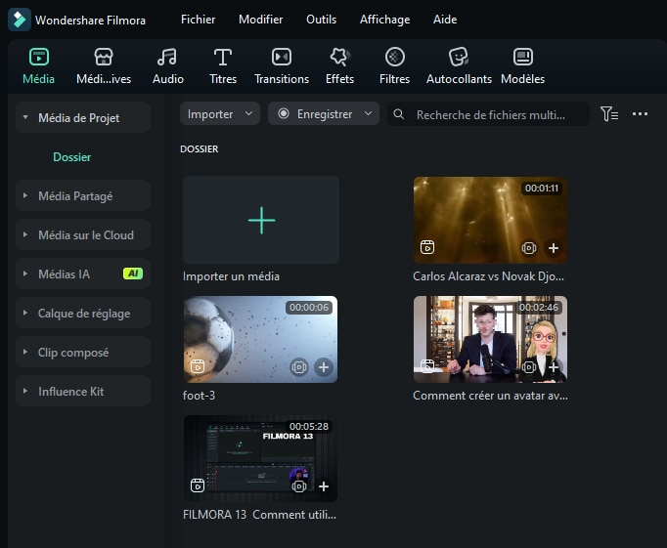
Task: Open the Autocollants stickers tab
Action: pyautogui.click(x=459, y=66)
